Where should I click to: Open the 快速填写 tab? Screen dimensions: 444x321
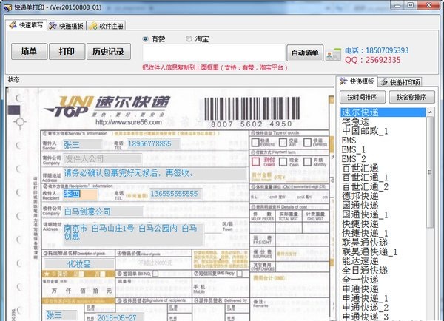point(26,25)
